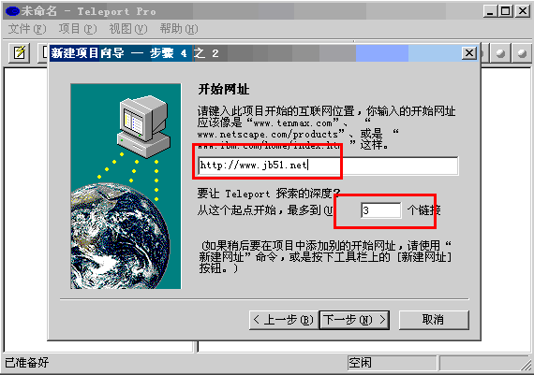534x375 pixels.
Task: Click the 空闲 status bar pane
Action: 392,363
